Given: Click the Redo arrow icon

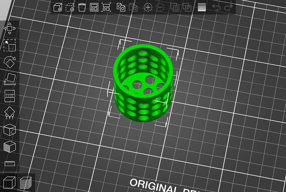Looking at the screenshot, I should [228, 7].
